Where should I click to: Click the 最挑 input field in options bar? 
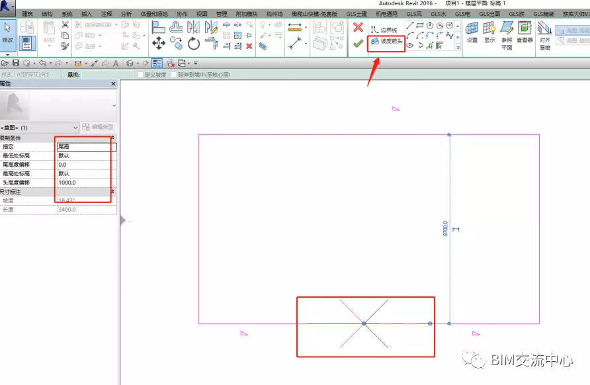108,75
